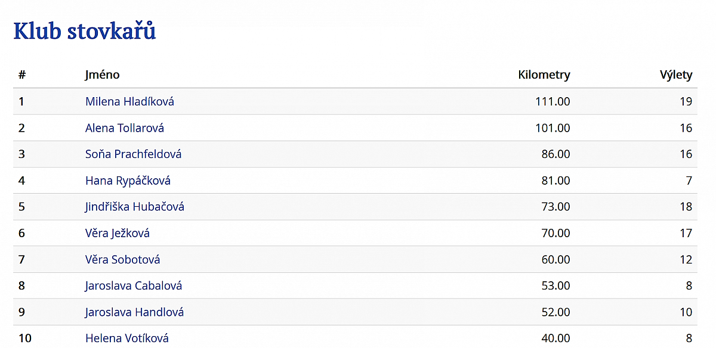Viewport: 716px width, 348px height.
Task: Click the 111.00 kilometers cell
Action: coord(553,102)
